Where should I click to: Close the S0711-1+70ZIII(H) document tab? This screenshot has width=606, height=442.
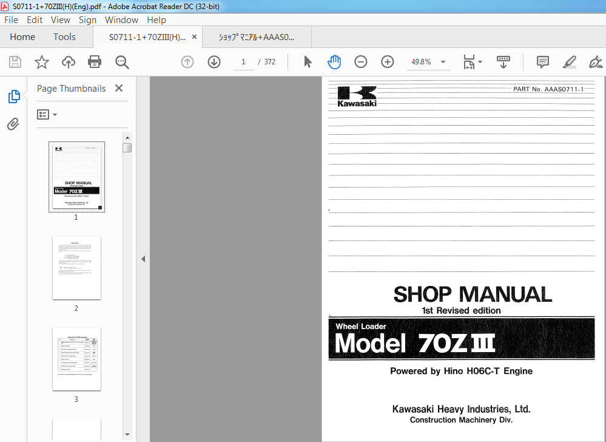[x=194, y=37]
